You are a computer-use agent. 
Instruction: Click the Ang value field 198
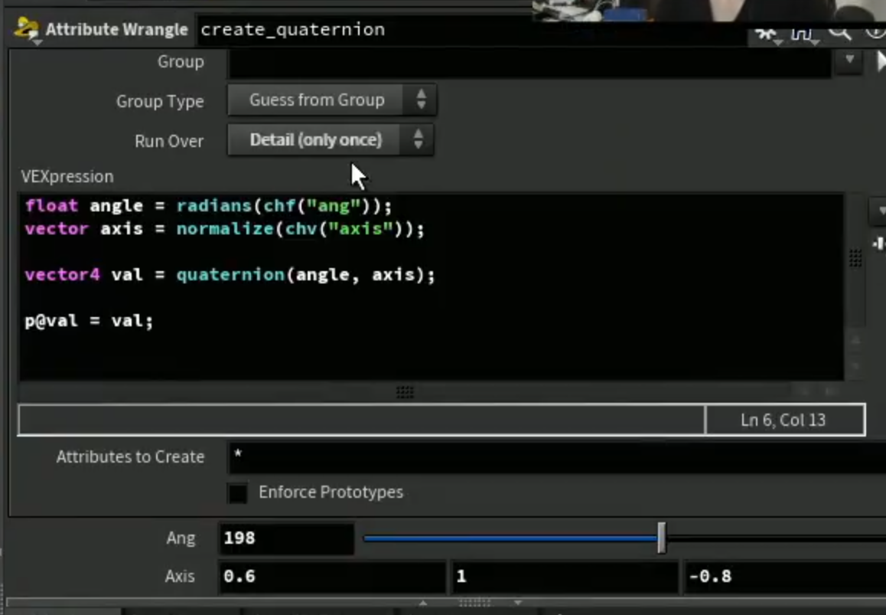[x=286, y=538]
